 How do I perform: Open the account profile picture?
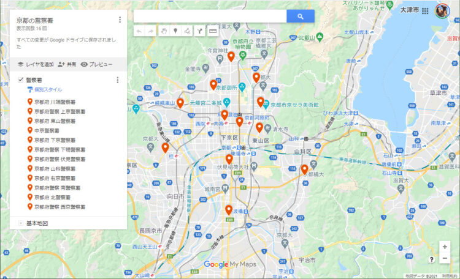[x=442, y=11]
